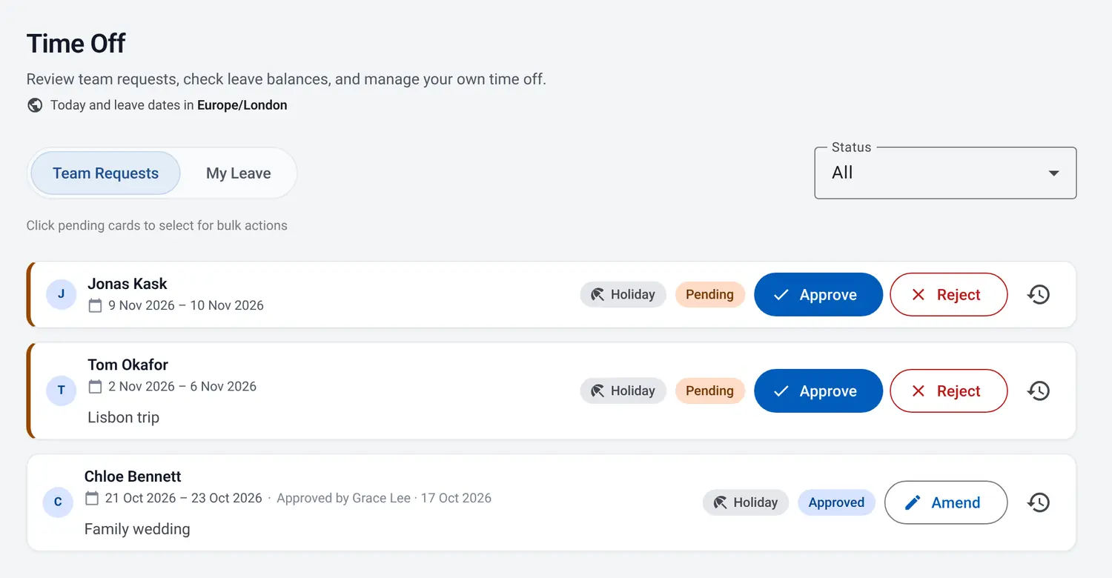The height and width of the screenshot is (578, 1112).
Task: Approve Tom Okafor's holiday request
Action: (x=818, y=391)
